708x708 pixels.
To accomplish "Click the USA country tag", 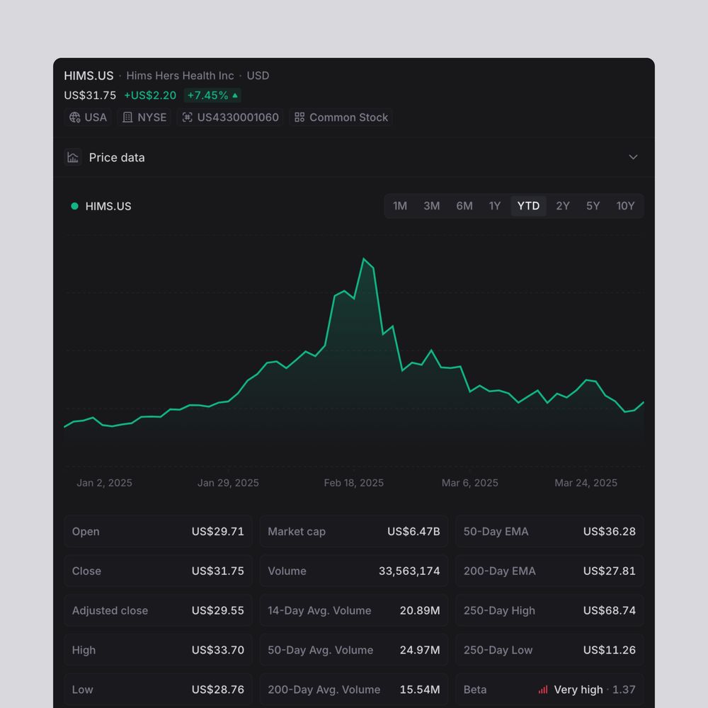I will 88,118.
